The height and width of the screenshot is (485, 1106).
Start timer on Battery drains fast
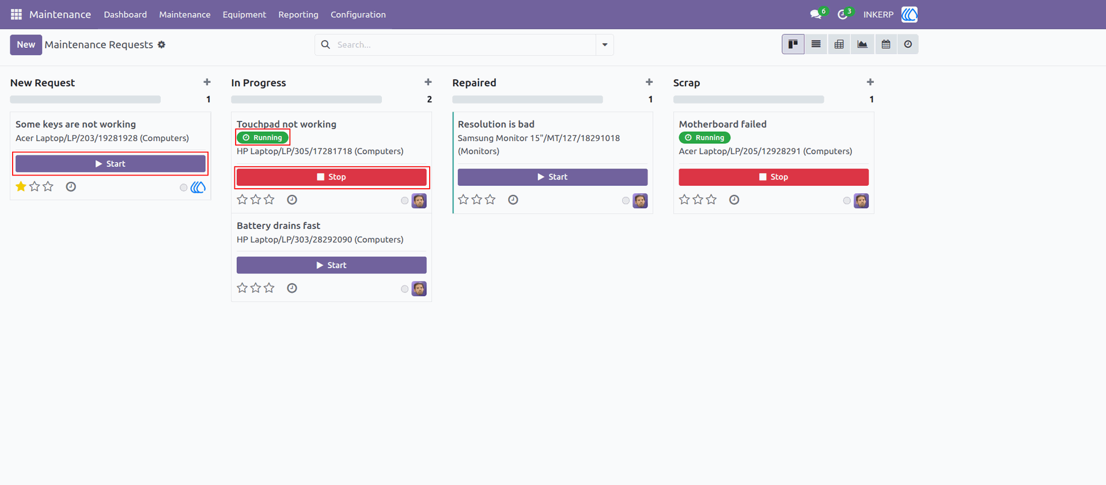[332, 265]
